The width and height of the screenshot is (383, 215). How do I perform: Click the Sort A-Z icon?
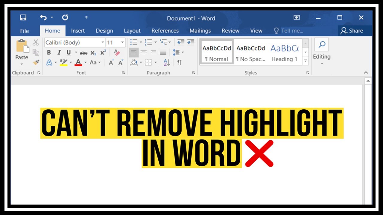(x=167, y=62)
